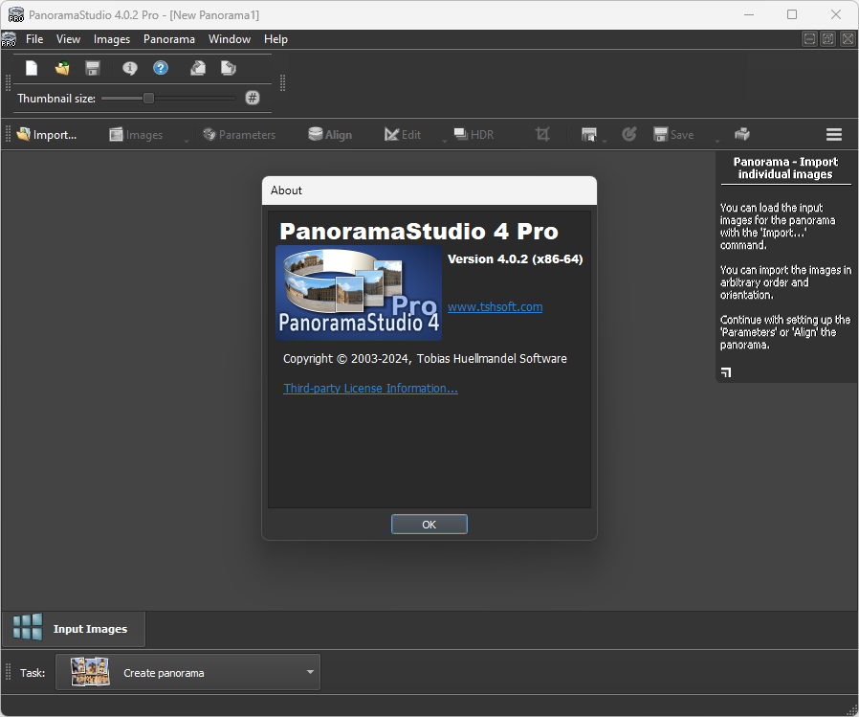
Task: Click the PanoramaStudio 4 Pro logo image
Action: pos(359,293)
